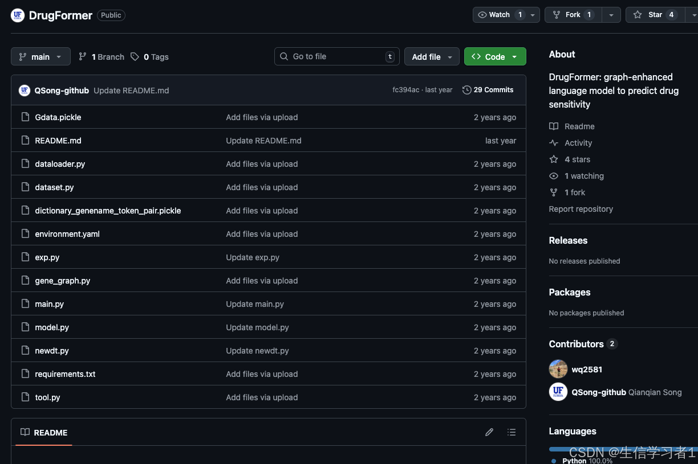This screenshot has width=698, height=464.
Task: Click the file icon beside dataloader.py
Action: pyautogui.click(x=25, y=164)
